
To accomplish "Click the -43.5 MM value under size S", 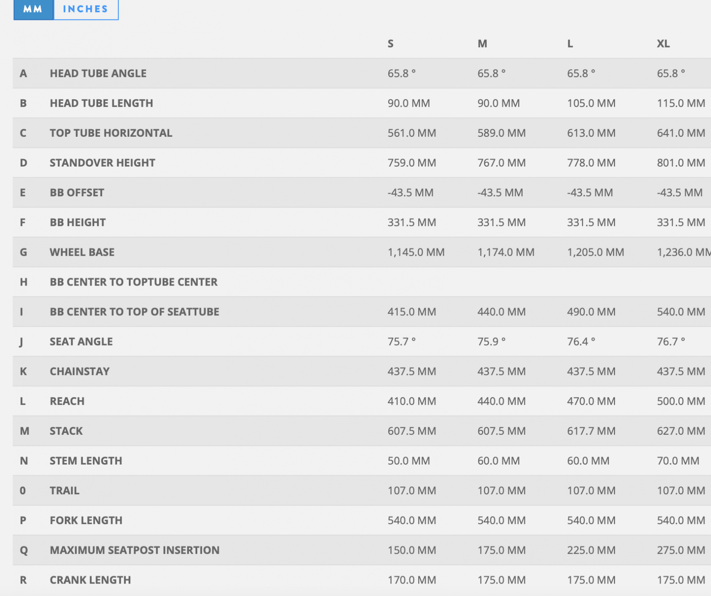I will pos(411,192).
